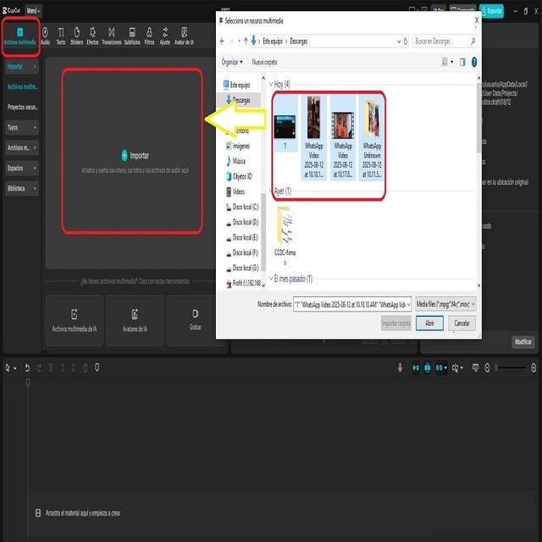
Task: Click the Grabar recording tool
Action: (196, 320)
